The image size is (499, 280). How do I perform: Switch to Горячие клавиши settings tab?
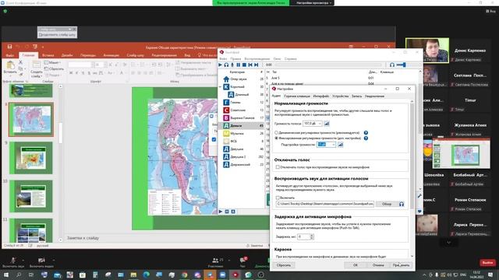[x=297, y=96]
